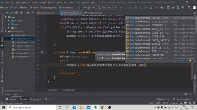Toggle the Project tool window side tab

click(x=2, y=41)
